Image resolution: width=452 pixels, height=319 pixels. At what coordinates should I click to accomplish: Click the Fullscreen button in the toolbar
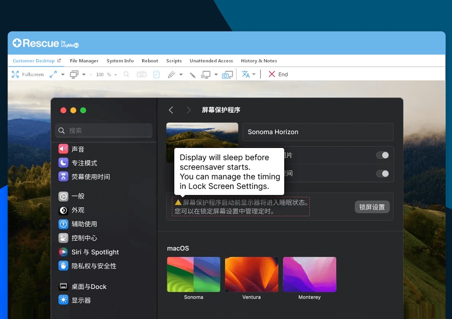click(x=28, y=74)
